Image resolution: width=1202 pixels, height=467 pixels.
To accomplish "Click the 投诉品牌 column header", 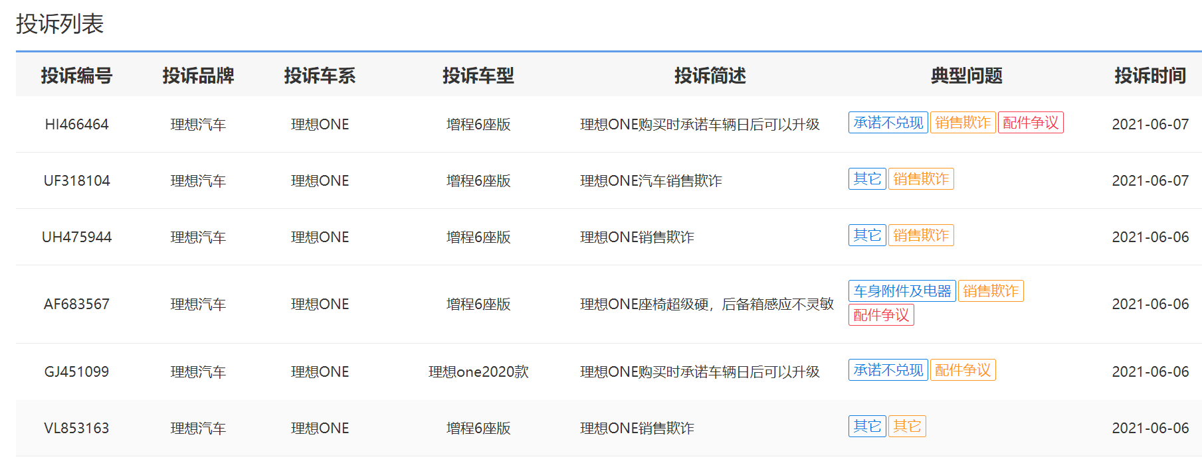I will pos(198,76).
